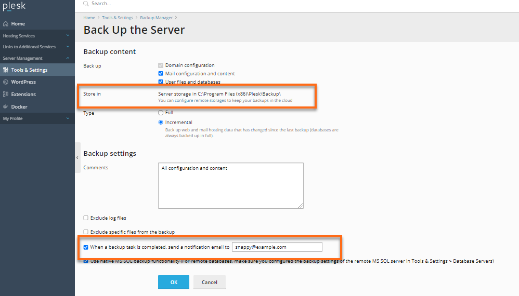
Task: Toggle Use native MS SQL backup functionality
Action: (x=86, y=261)
